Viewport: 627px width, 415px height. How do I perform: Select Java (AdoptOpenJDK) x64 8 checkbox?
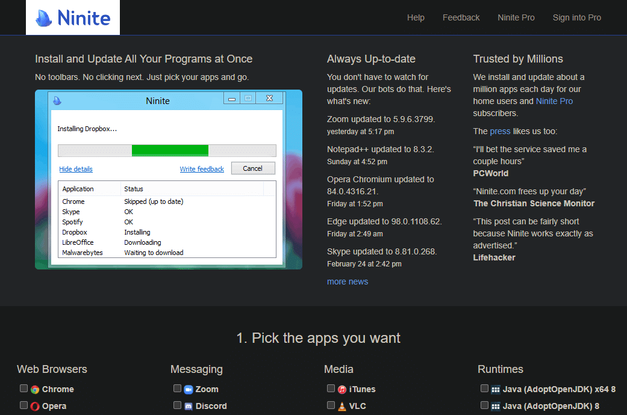click(x=484, y=389)
